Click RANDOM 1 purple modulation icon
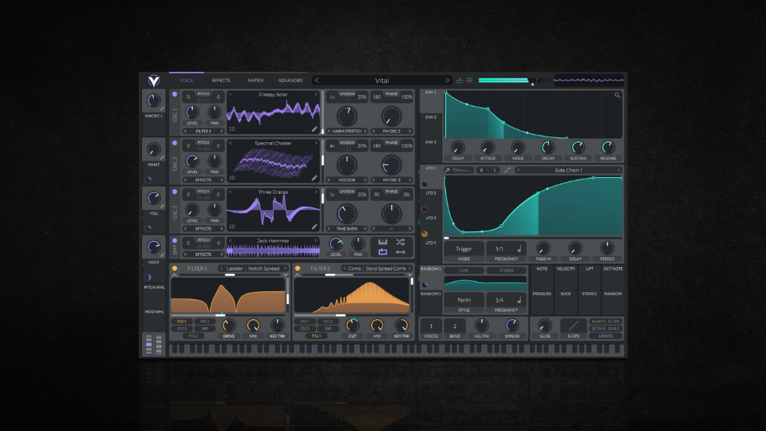 (424, 285)
